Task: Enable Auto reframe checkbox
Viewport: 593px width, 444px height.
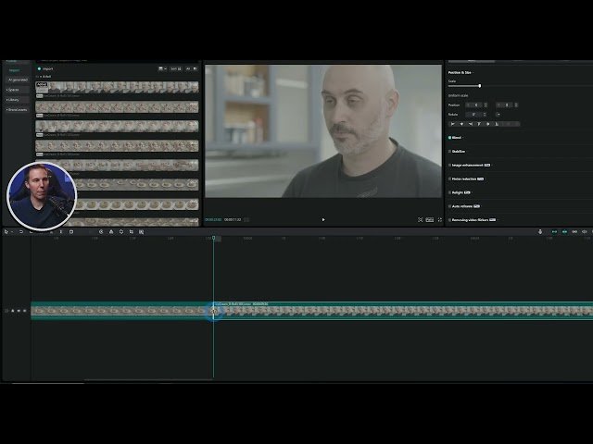Action: [450, 206]
